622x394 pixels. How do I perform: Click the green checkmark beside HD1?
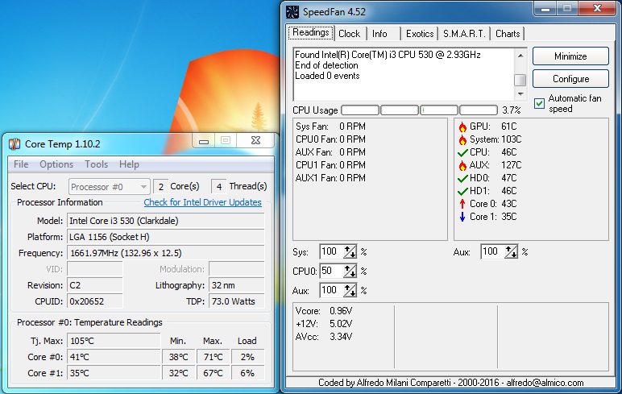point(462,191)
